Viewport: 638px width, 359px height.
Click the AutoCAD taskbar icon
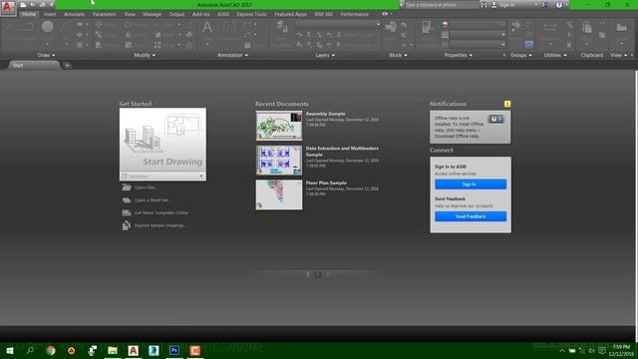[x=133, y=350]
